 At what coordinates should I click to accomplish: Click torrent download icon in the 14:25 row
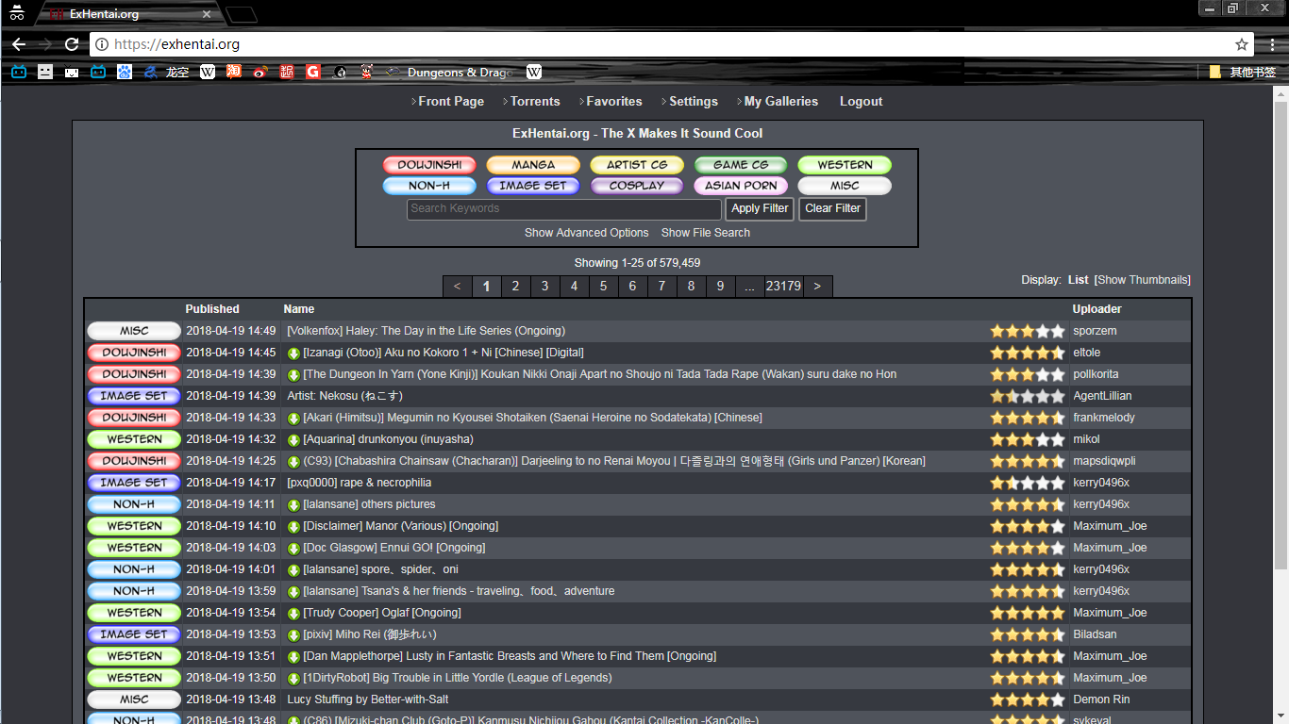click(x=293, y=462)
